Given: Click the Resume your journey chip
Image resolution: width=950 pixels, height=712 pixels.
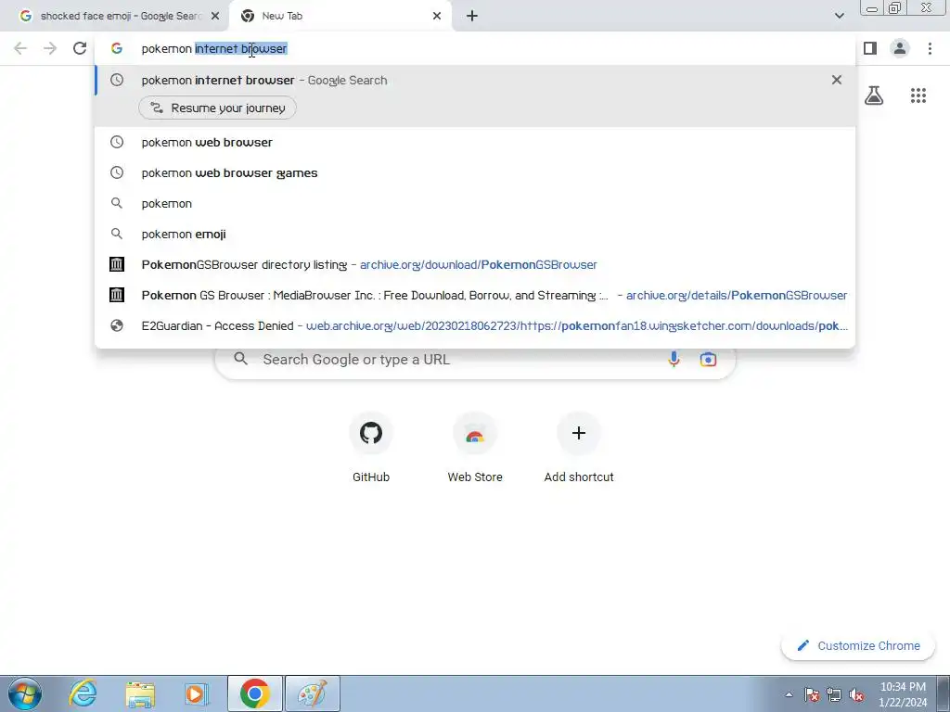Looking at the screenshot, I should 217,108.
